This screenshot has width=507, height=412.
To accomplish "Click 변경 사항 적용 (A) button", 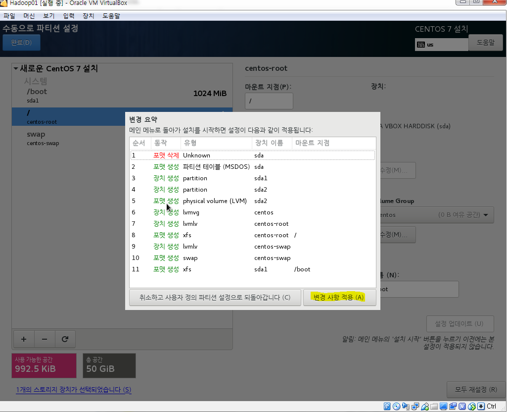I will pos(339,298).
